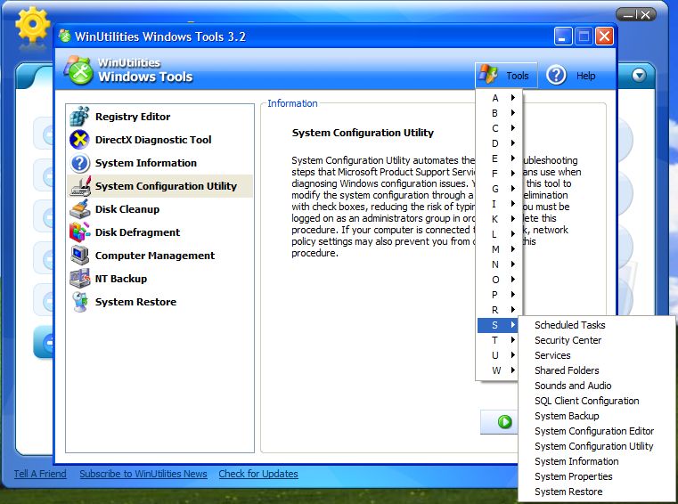Select the DirectX Diagnostic Tool icon
The width and height of the screenshot is (678, 504).
(80, 140)
